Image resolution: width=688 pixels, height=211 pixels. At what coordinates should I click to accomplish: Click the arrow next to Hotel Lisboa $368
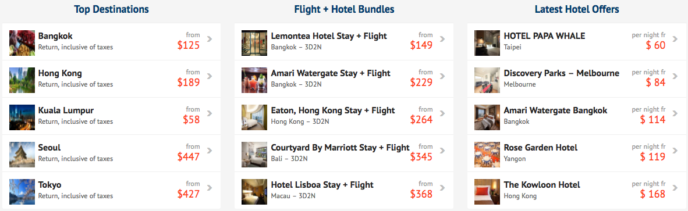tap(442, 188)
